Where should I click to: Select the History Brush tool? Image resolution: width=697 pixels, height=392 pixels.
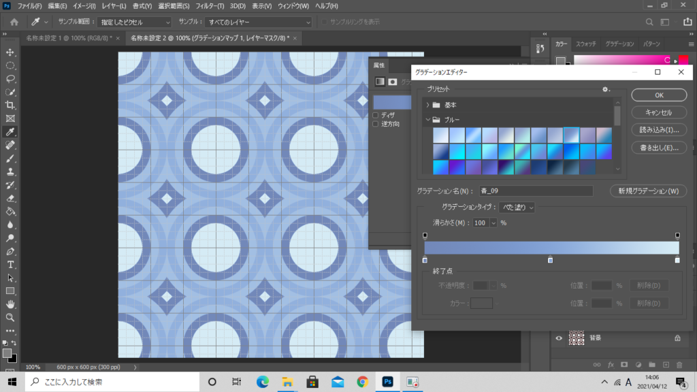[10, 185]
